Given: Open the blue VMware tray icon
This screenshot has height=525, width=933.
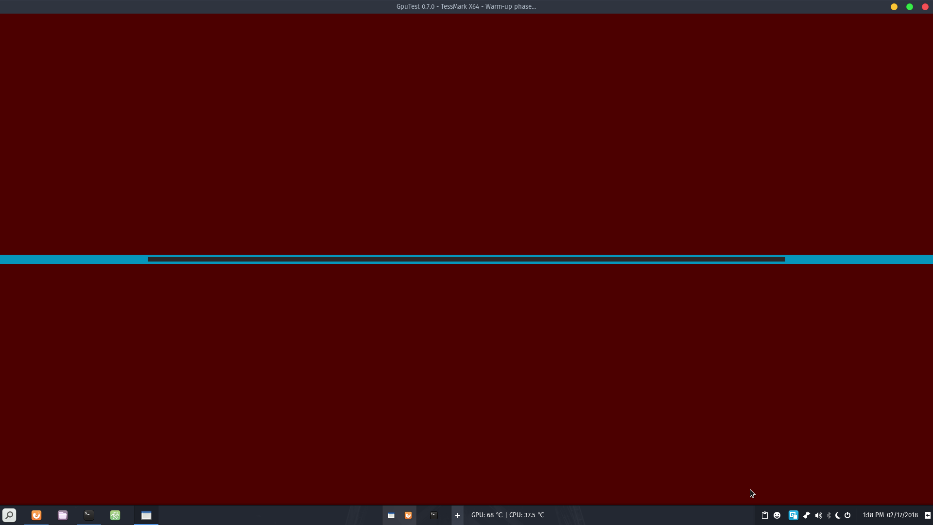Looking at the screenshot, I should tap(793, 515).
